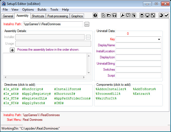The width and height of the screenshot is (171, 132).
Task: Browse for the Install-to Path folder
Action: (87, 24)
